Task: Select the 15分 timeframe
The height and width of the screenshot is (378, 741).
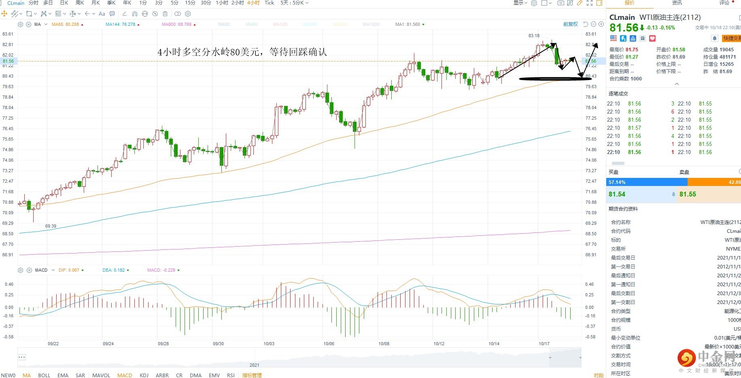Action: pos(190,3)
